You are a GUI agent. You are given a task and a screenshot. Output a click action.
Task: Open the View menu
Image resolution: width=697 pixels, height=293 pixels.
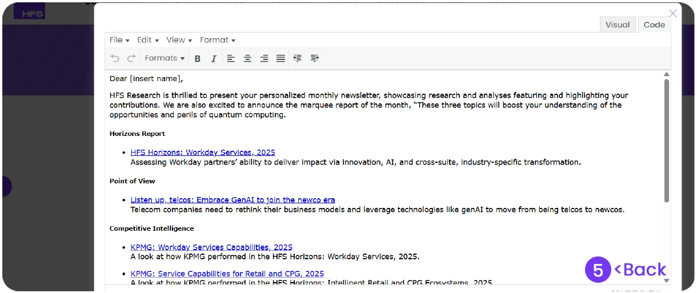coord(179,40)
